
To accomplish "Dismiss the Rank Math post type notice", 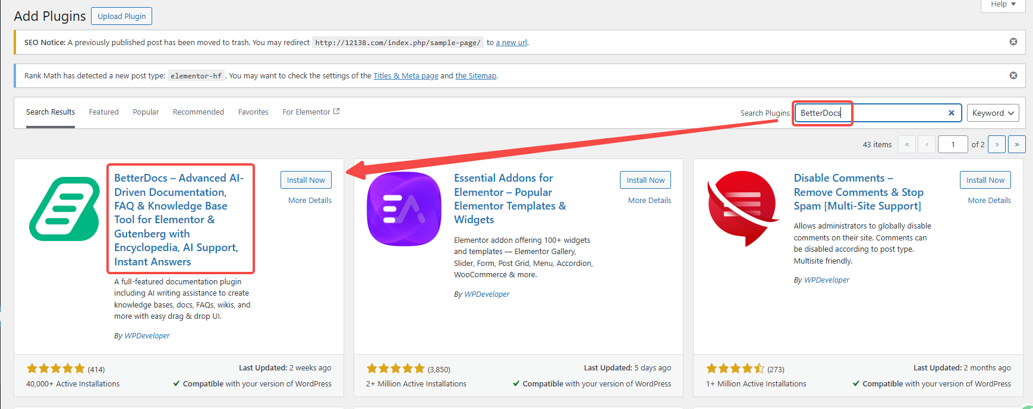I will pyautogui.click(x=1013, y=75).
